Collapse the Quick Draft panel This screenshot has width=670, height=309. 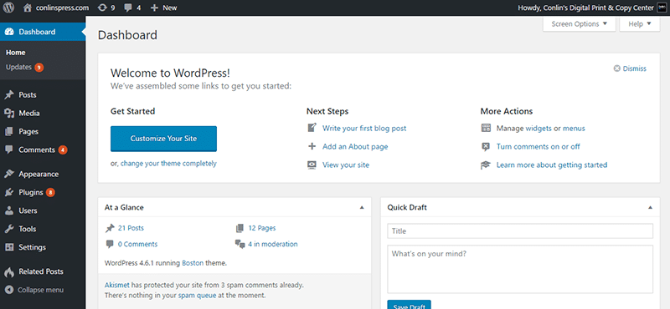(651, 208)
